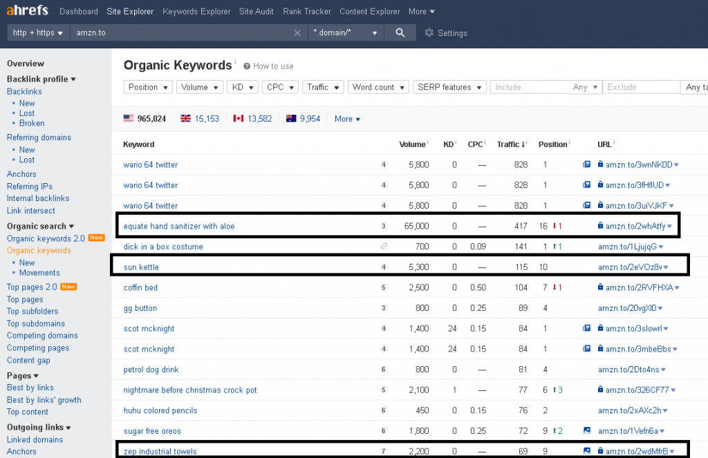Switch to Keywords Explorer

click(196, 11)
